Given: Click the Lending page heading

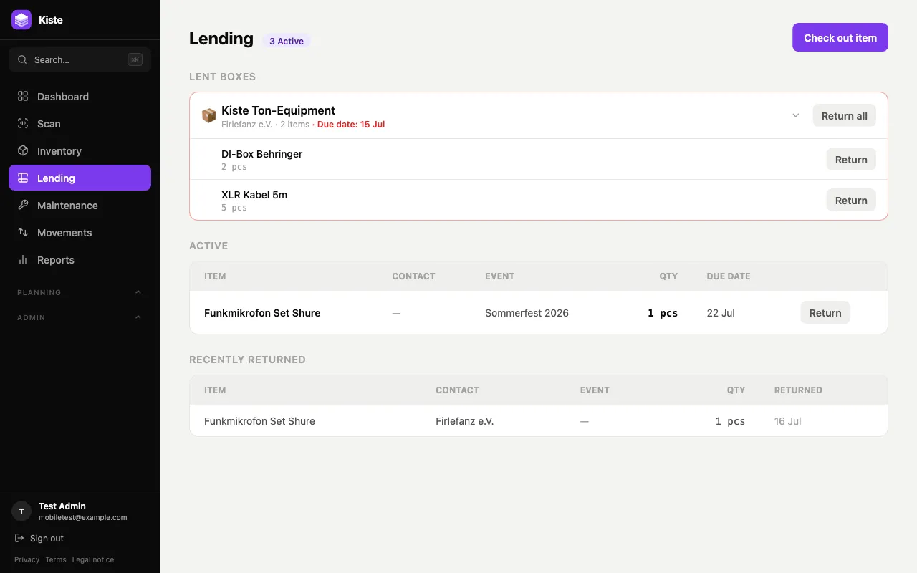Looking at the screenshot, I should point(221,38).
